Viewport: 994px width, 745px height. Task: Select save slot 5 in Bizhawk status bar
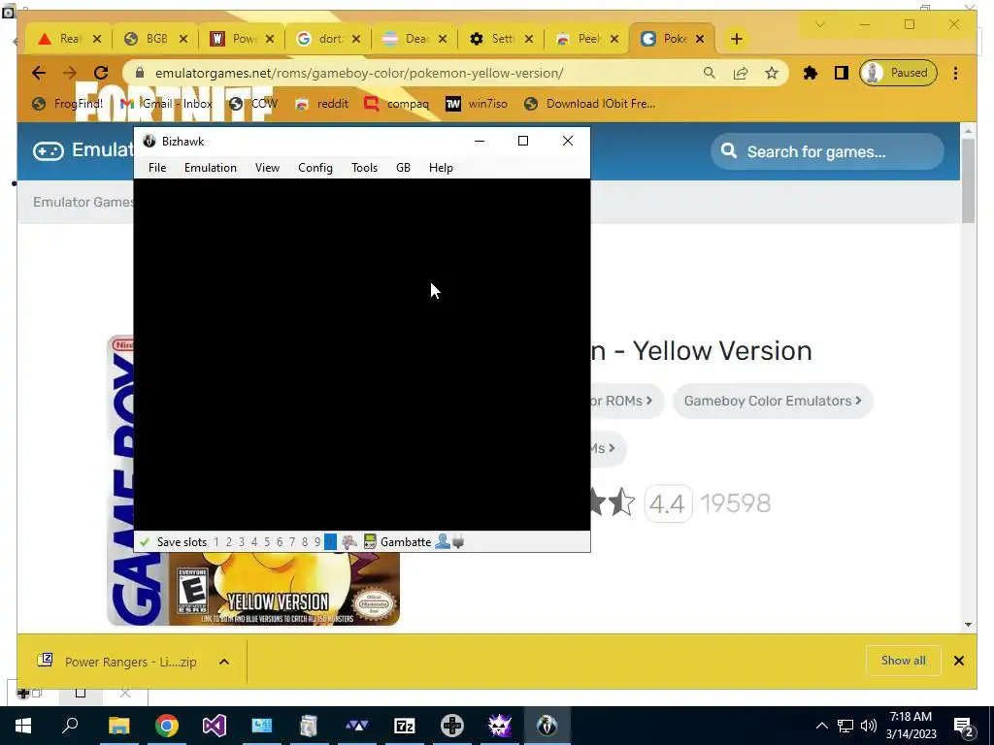pos(267,542)
